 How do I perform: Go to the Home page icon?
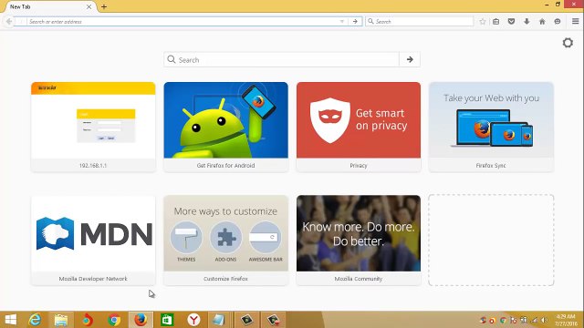(x=542, y=22)
